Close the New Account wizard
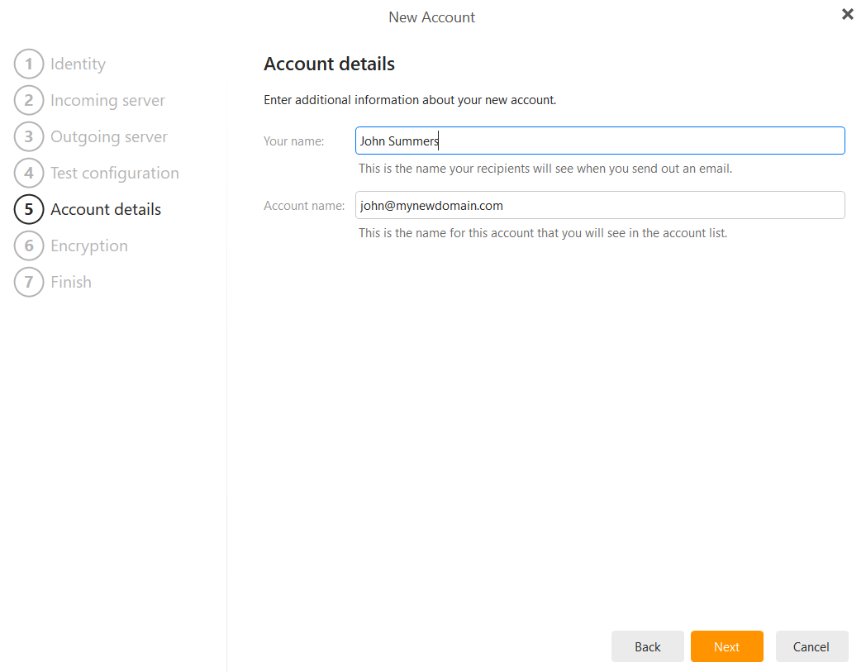Viewport: 866px width, 672px height. pyautogui.click(x=847, y=14)
